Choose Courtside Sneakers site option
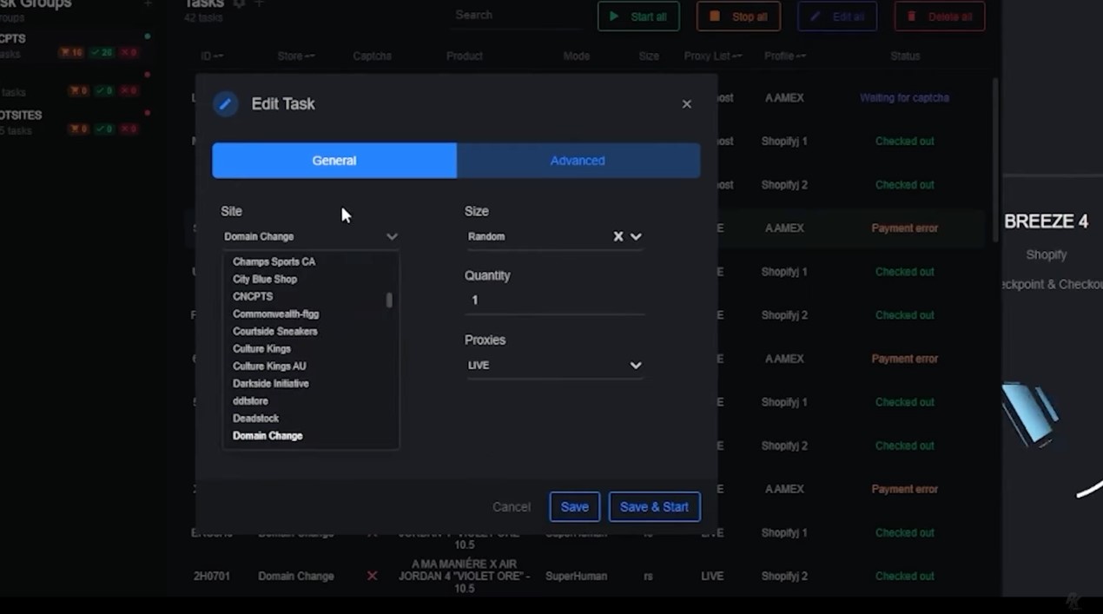 coord(274,331)
